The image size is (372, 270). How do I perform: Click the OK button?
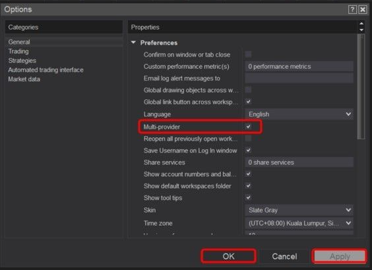228,256
